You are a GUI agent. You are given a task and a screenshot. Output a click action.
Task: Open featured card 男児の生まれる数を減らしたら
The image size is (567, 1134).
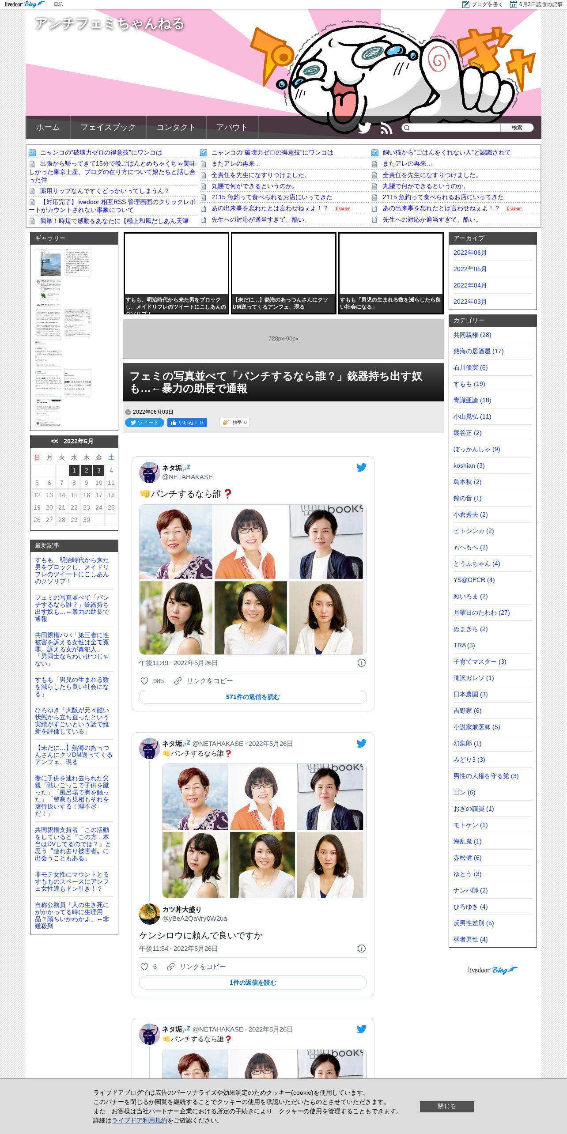click(x=391, y=273)
